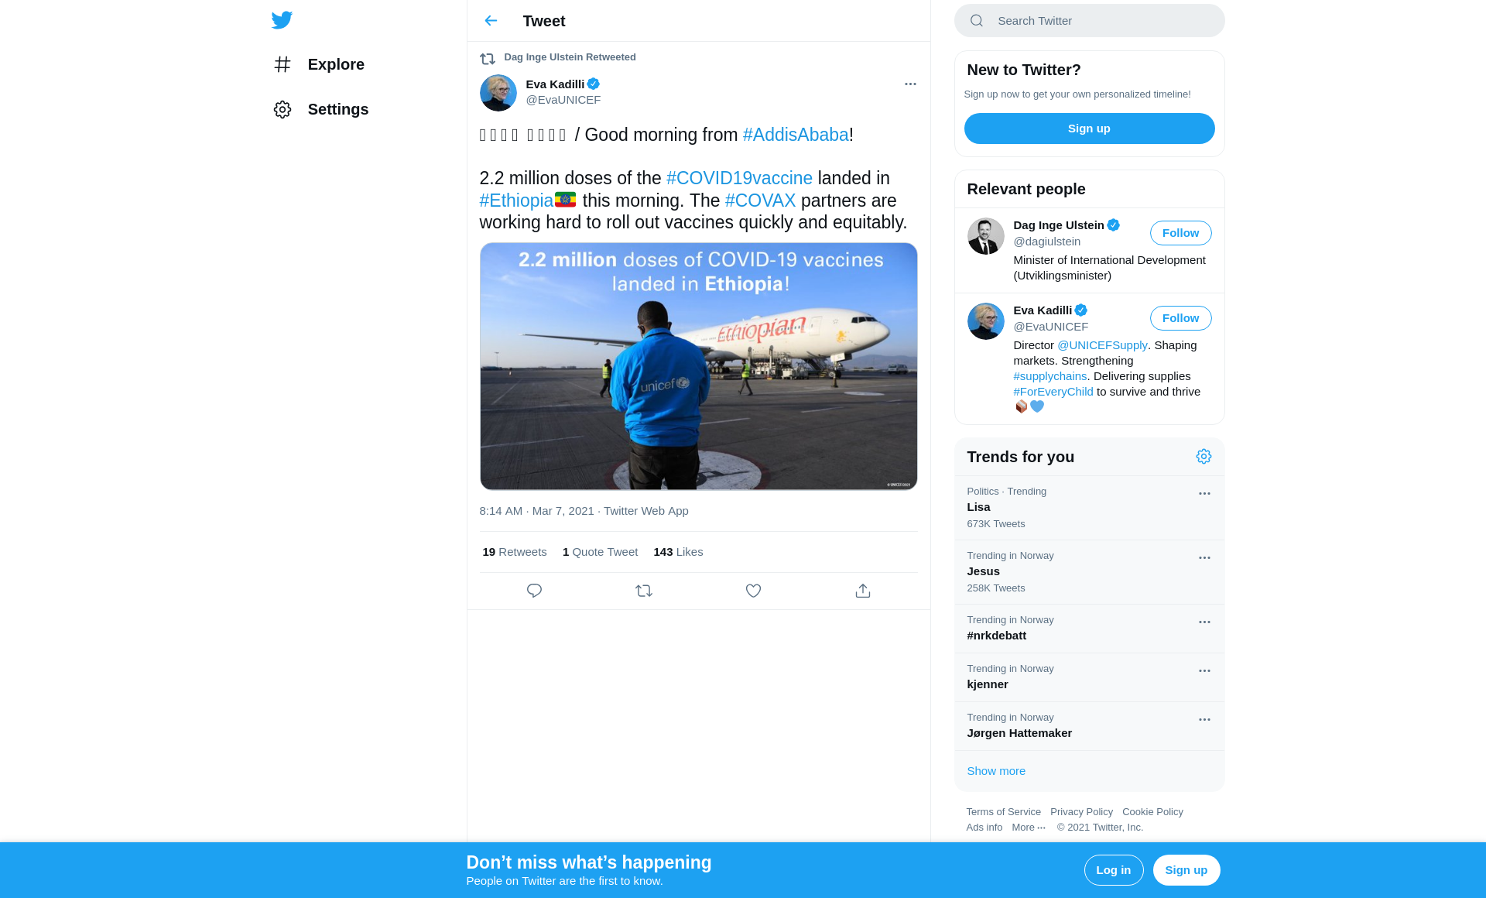1486x898 pixels.
Task: Open Explore from the sidebar
Action: coord(319,64)
